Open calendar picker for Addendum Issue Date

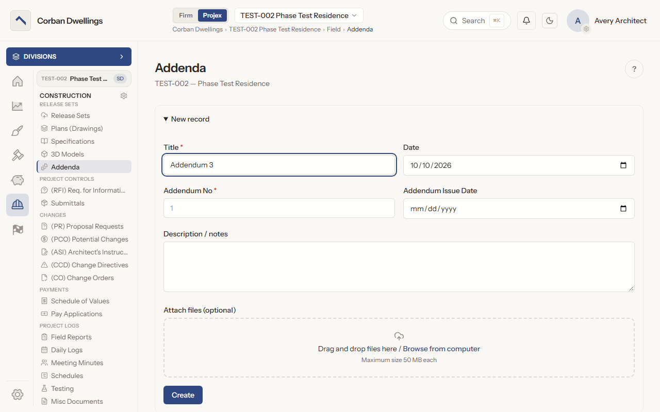pos(623,209)
